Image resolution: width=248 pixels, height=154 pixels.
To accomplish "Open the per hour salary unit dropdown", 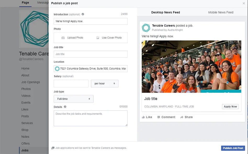I will point(105,84).
